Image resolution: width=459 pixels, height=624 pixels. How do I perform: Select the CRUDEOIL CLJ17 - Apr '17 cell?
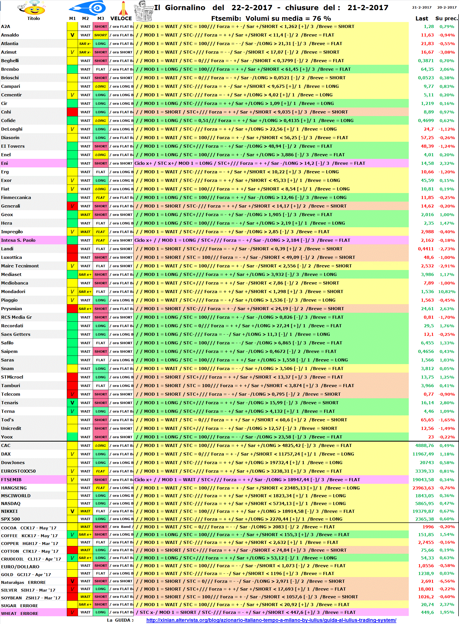(x=33, y=559)
